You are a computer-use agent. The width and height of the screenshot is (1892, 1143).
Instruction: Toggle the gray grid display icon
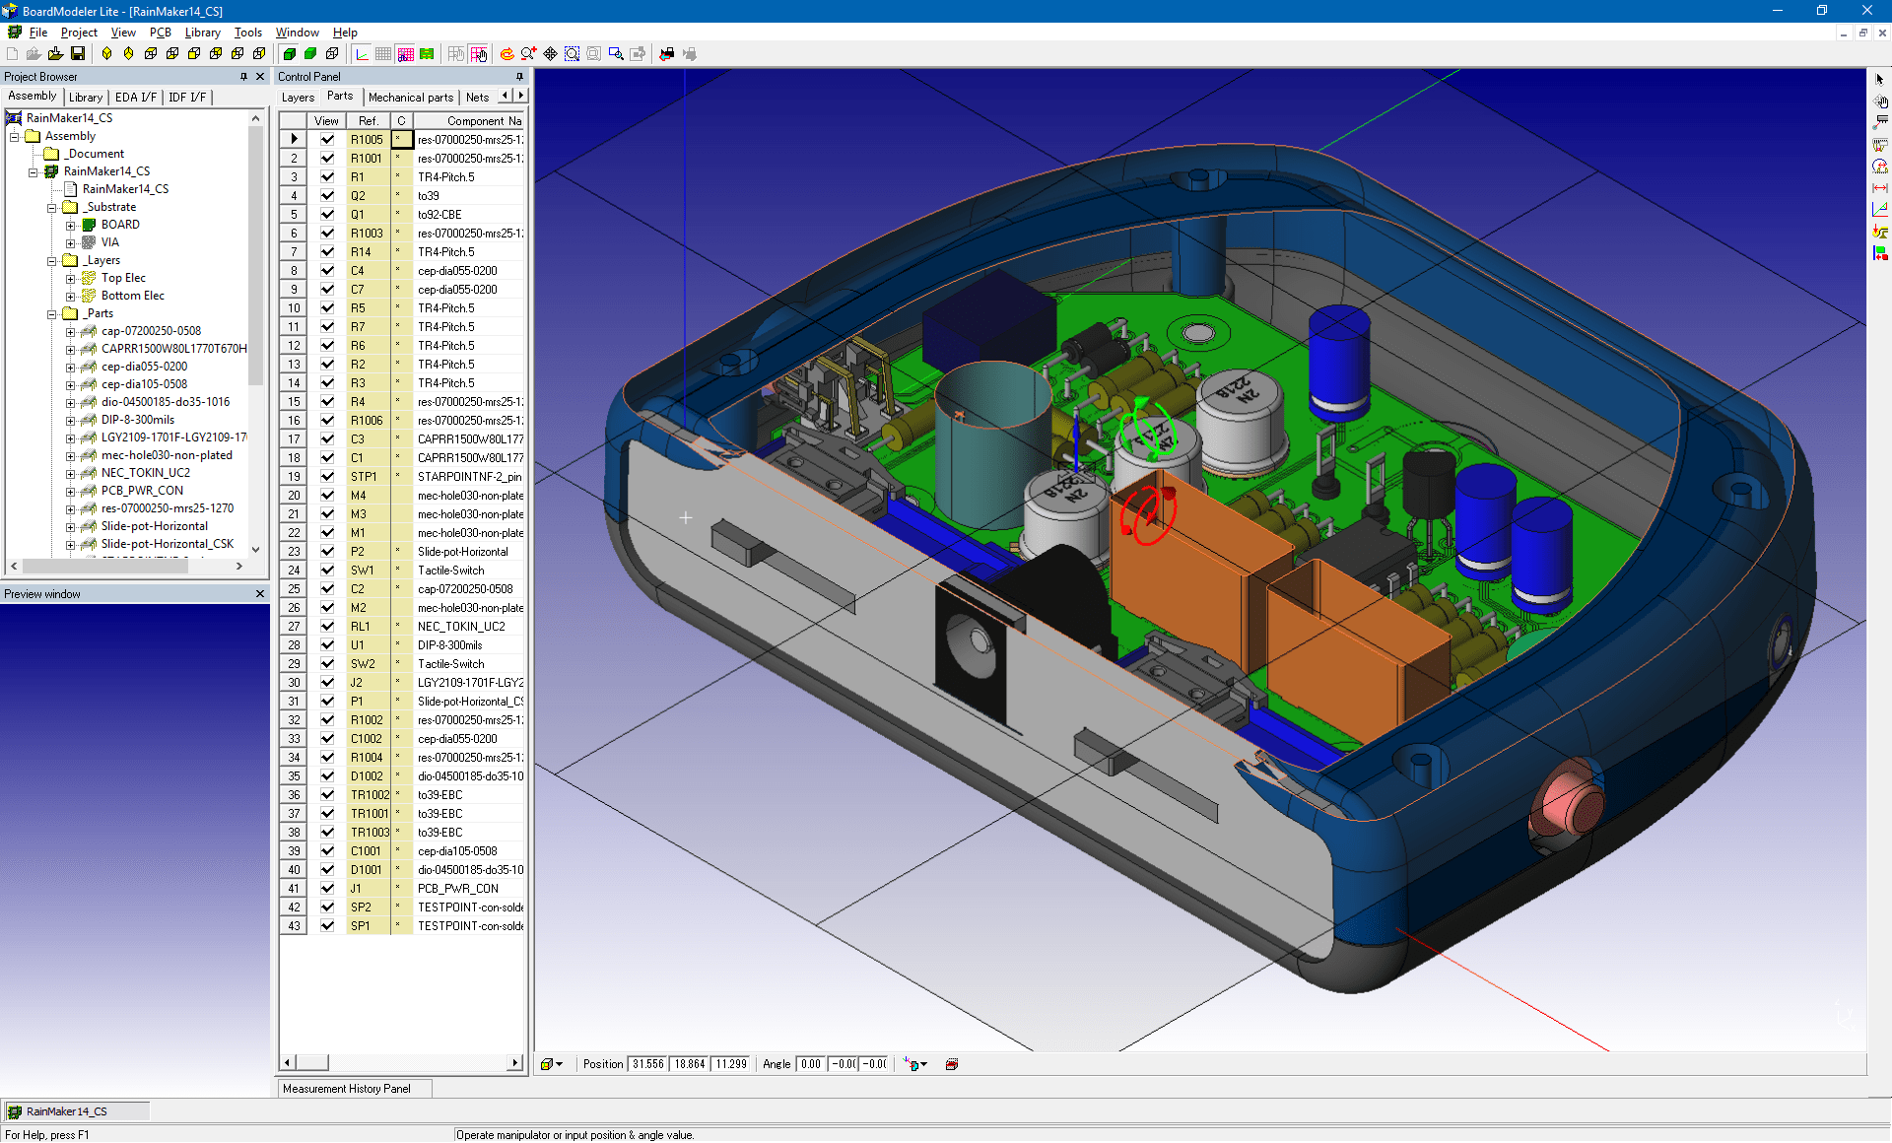point(383,54)
